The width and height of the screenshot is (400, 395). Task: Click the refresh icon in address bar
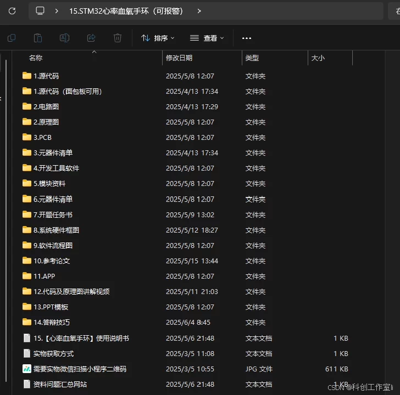click(12, 11)
